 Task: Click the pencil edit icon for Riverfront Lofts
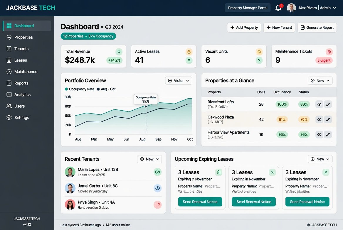point(328,104)
